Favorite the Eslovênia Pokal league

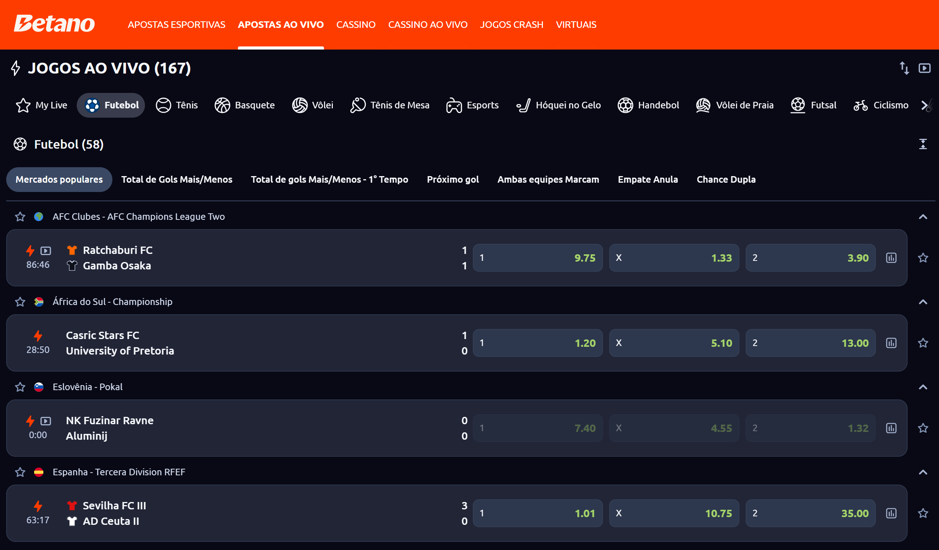click(x=20, y=387)
